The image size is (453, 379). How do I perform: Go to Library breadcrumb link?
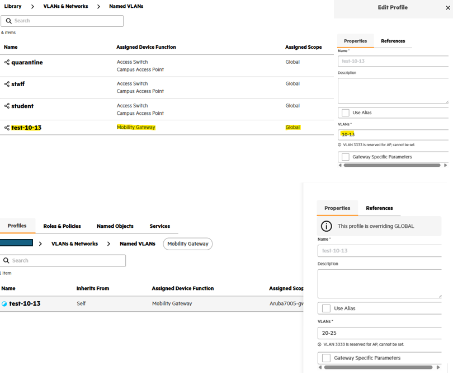tap(13, 6)
